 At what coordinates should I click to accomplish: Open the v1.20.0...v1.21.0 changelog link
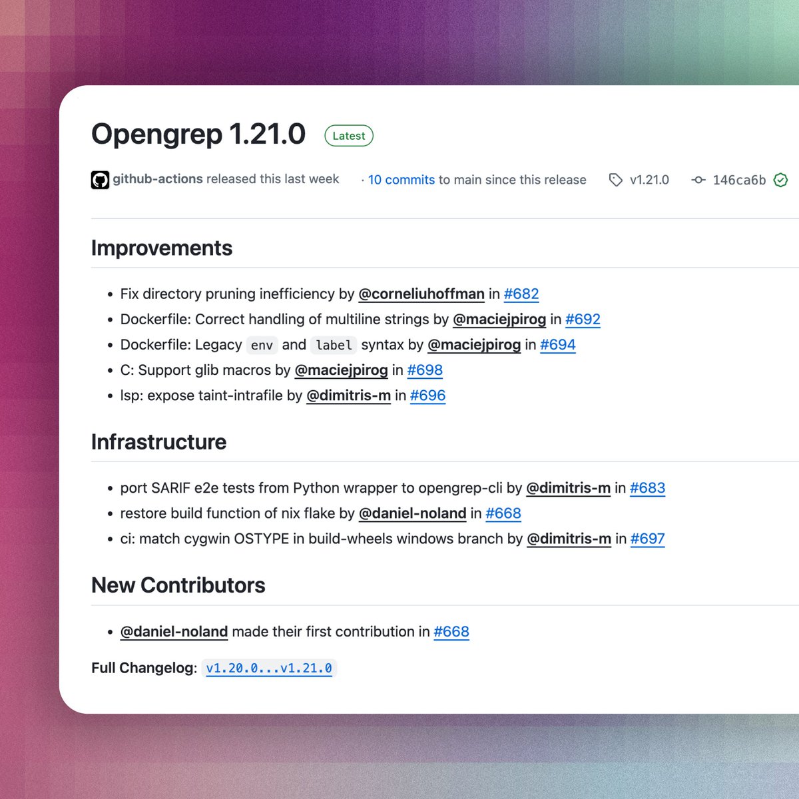(269, 668)
